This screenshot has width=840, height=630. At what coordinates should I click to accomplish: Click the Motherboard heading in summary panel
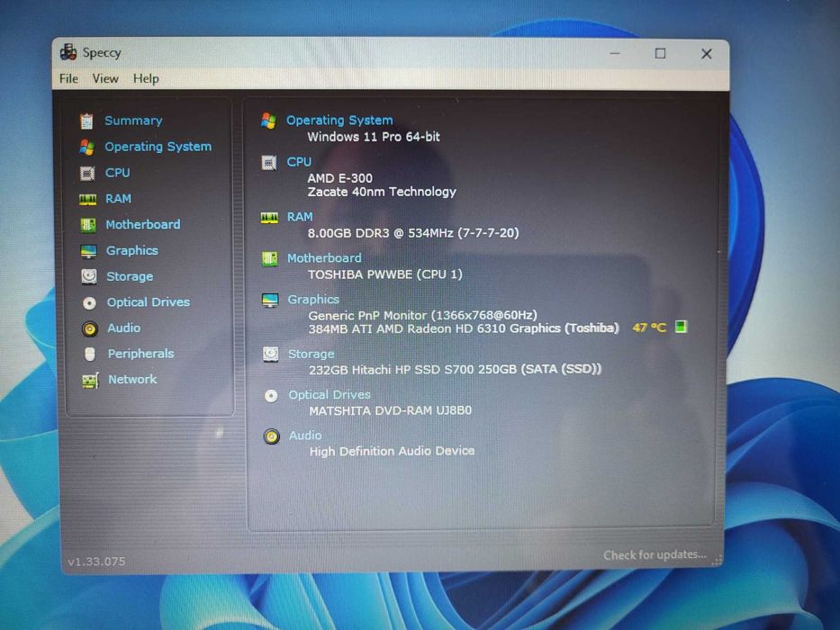[x=324, y=258]
